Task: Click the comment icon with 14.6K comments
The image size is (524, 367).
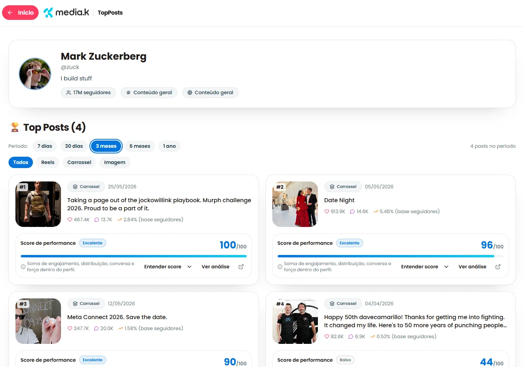Action: (352, 212)
